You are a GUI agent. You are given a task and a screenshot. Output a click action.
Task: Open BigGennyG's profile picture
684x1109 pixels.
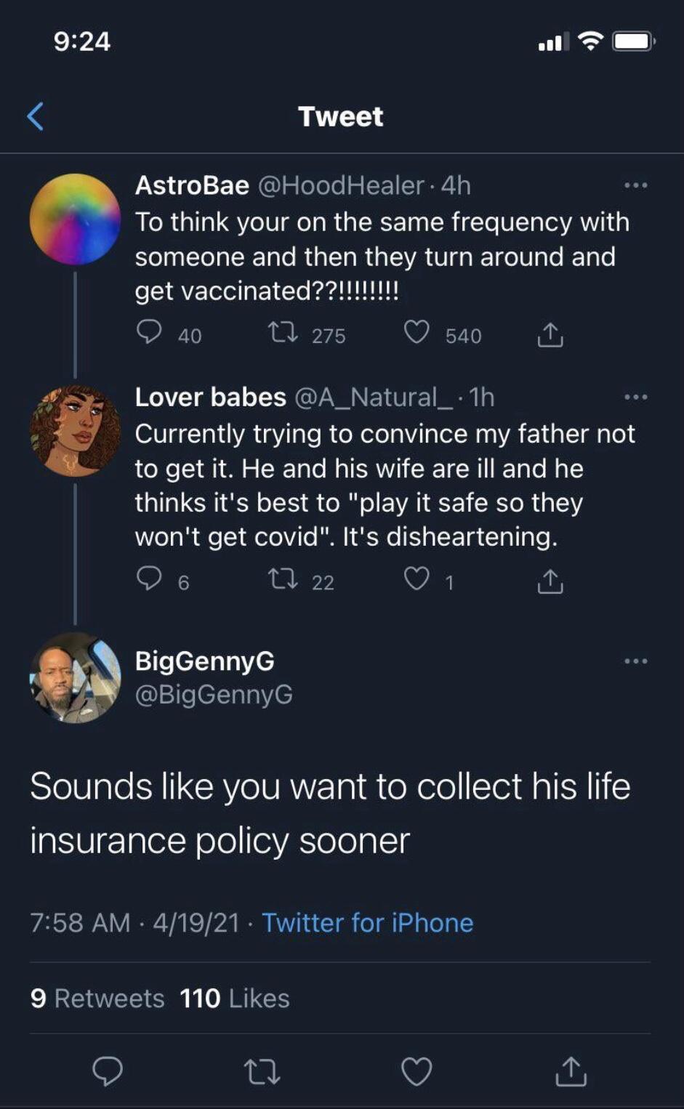pos(75,677)
